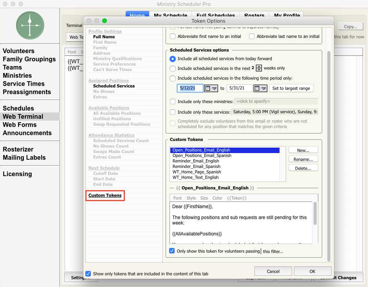Screen dimensions: 368x287
Task: Open the Color menu in token editor
Action: tap(217, 198)
